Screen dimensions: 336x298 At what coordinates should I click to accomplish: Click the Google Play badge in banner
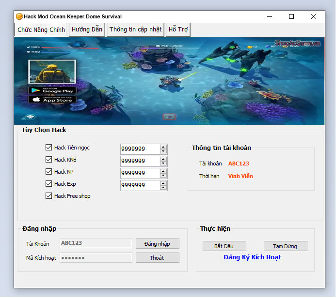click(x=52, y=90)
